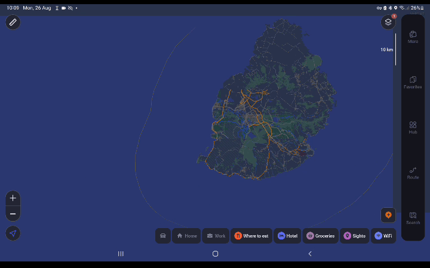The image size is (430, 268).
Task: Open the Route planner tab
Action: click(413, 173)
